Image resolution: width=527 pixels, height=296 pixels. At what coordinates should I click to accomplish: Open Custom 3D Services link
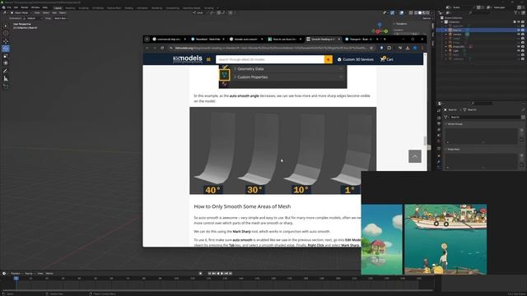(356, 59)
